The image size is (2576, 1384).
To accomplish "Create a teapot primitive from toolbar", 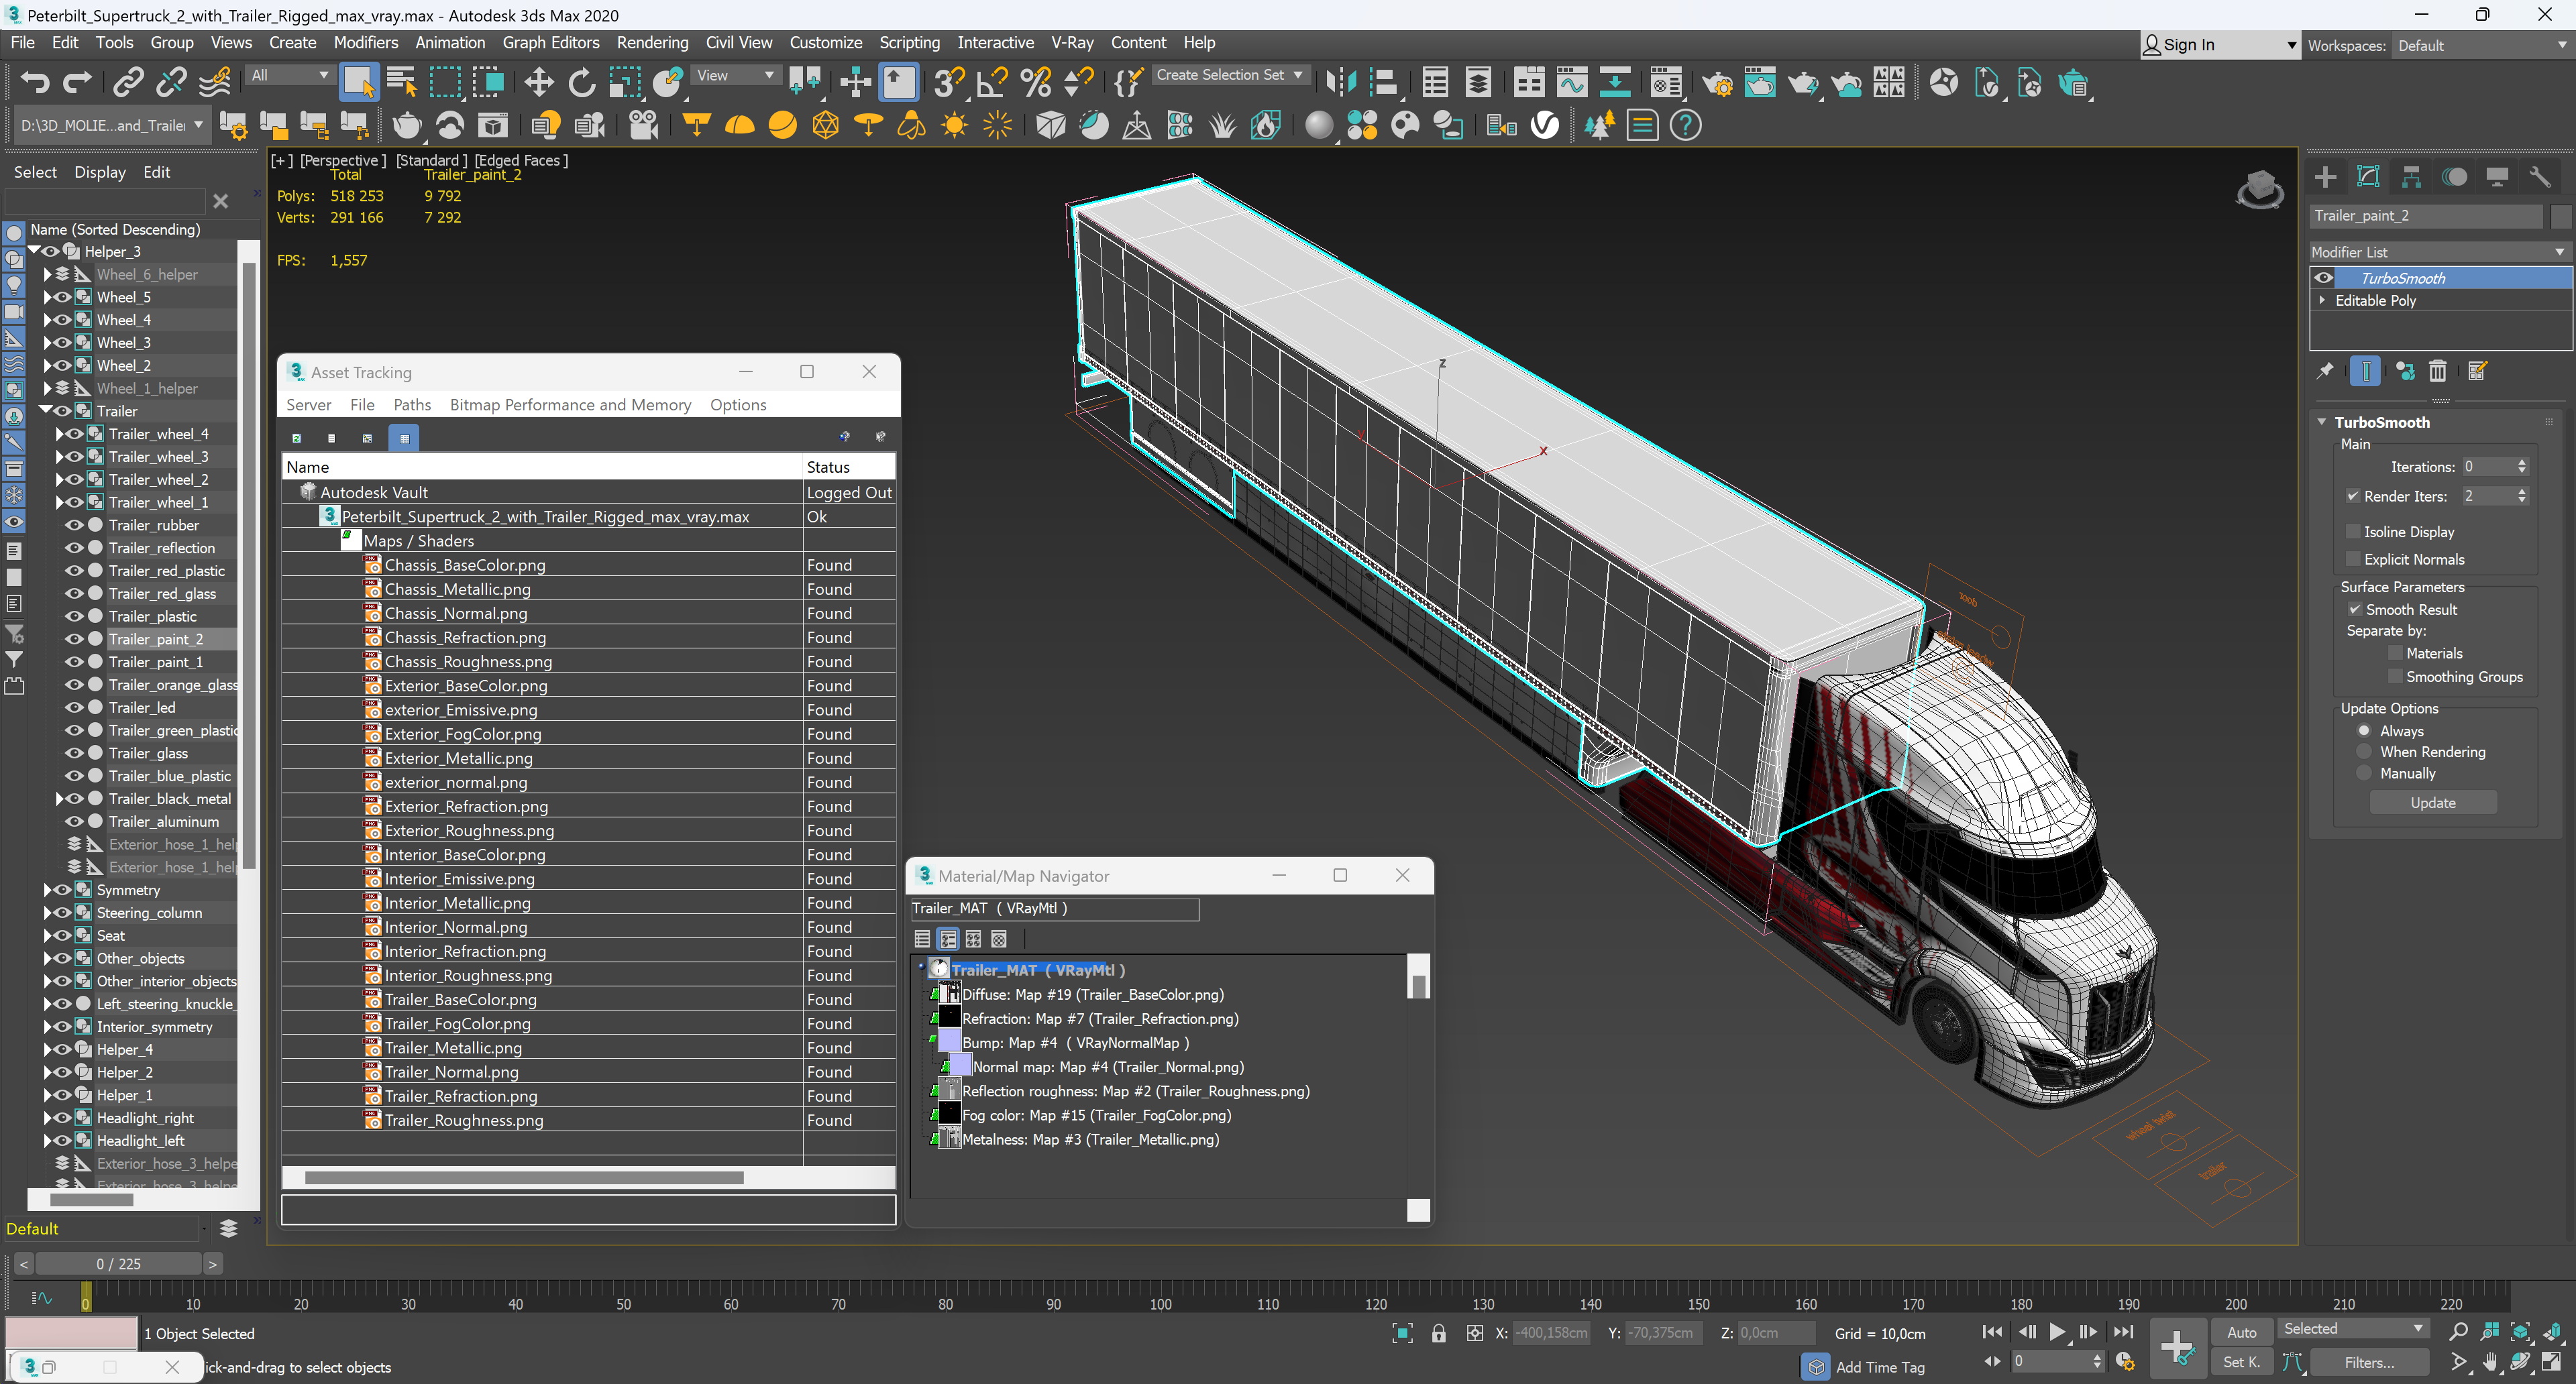I will [406, 126].
